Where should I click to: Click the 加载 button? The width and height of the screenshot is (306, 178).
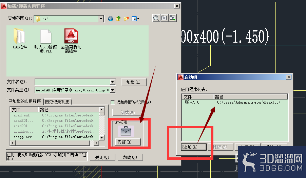coord(133,82)
